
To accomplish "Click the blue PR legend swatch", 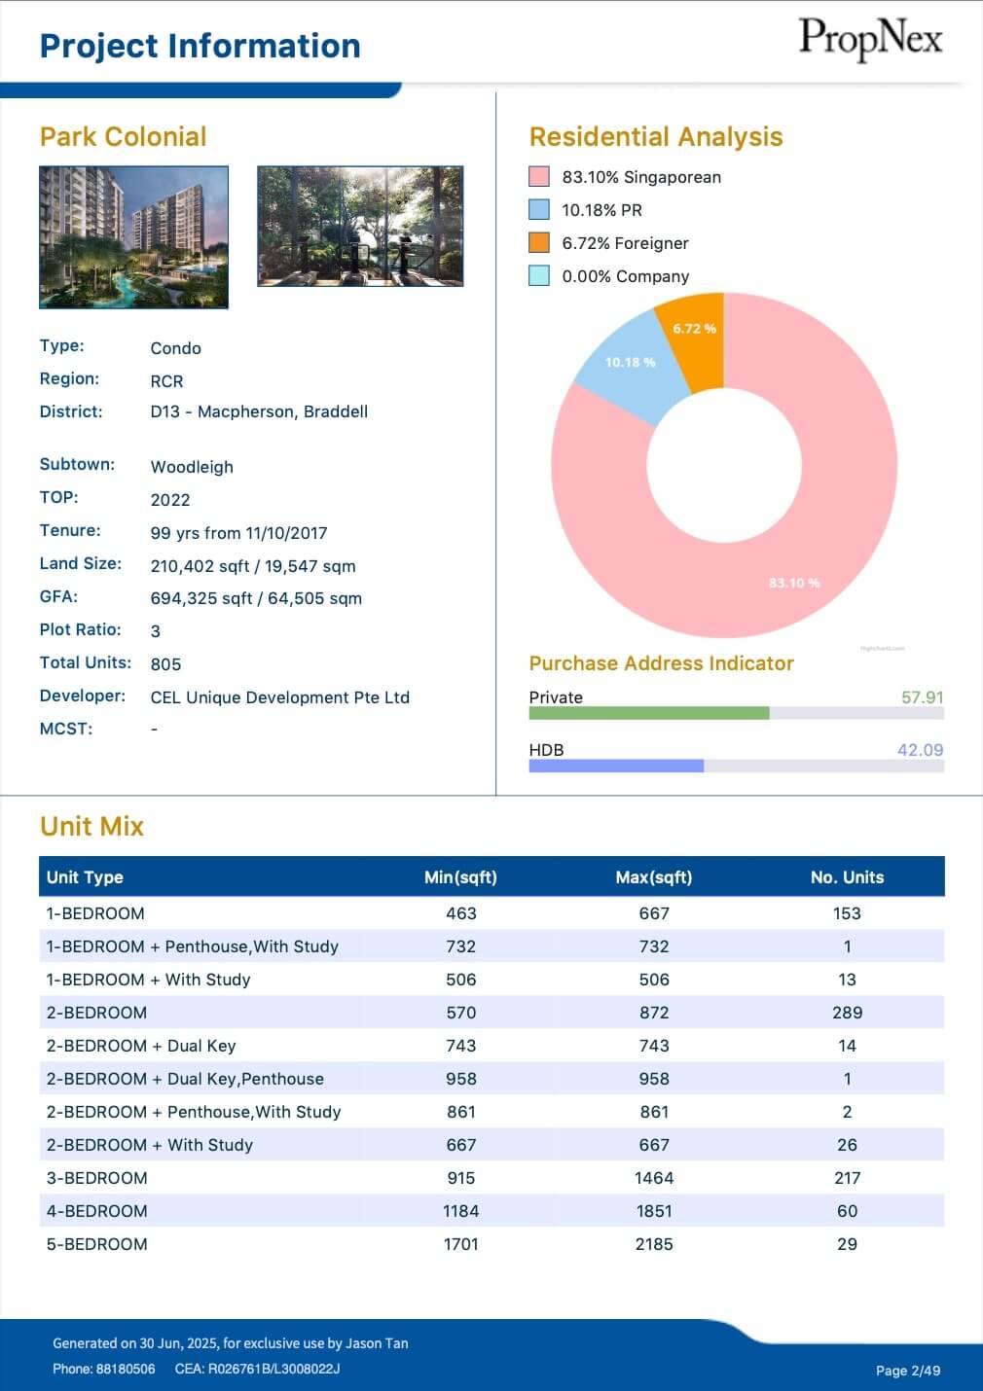I will (x=539, y=210).
